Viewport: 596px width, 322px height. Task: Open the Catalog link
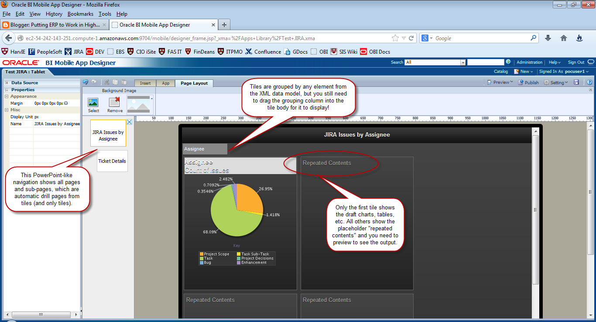(x=501, y=71)
